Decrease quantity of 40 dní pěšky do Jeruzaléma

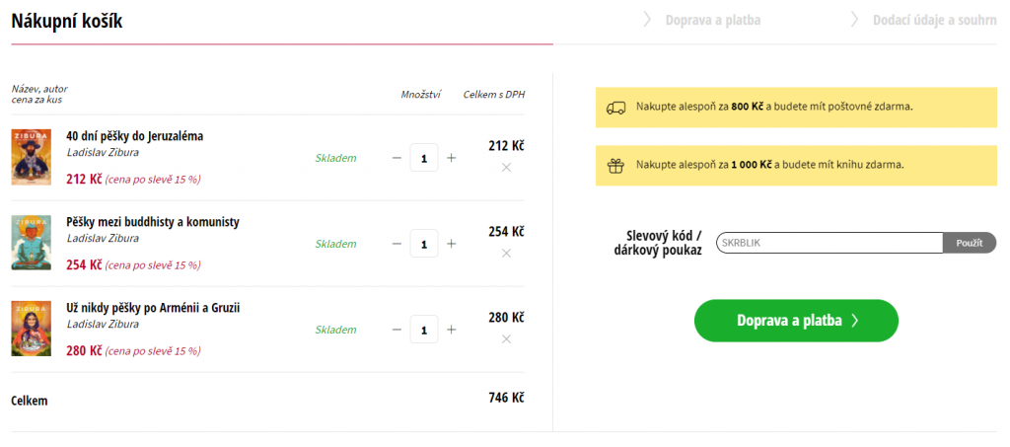[x=397, y=158]
